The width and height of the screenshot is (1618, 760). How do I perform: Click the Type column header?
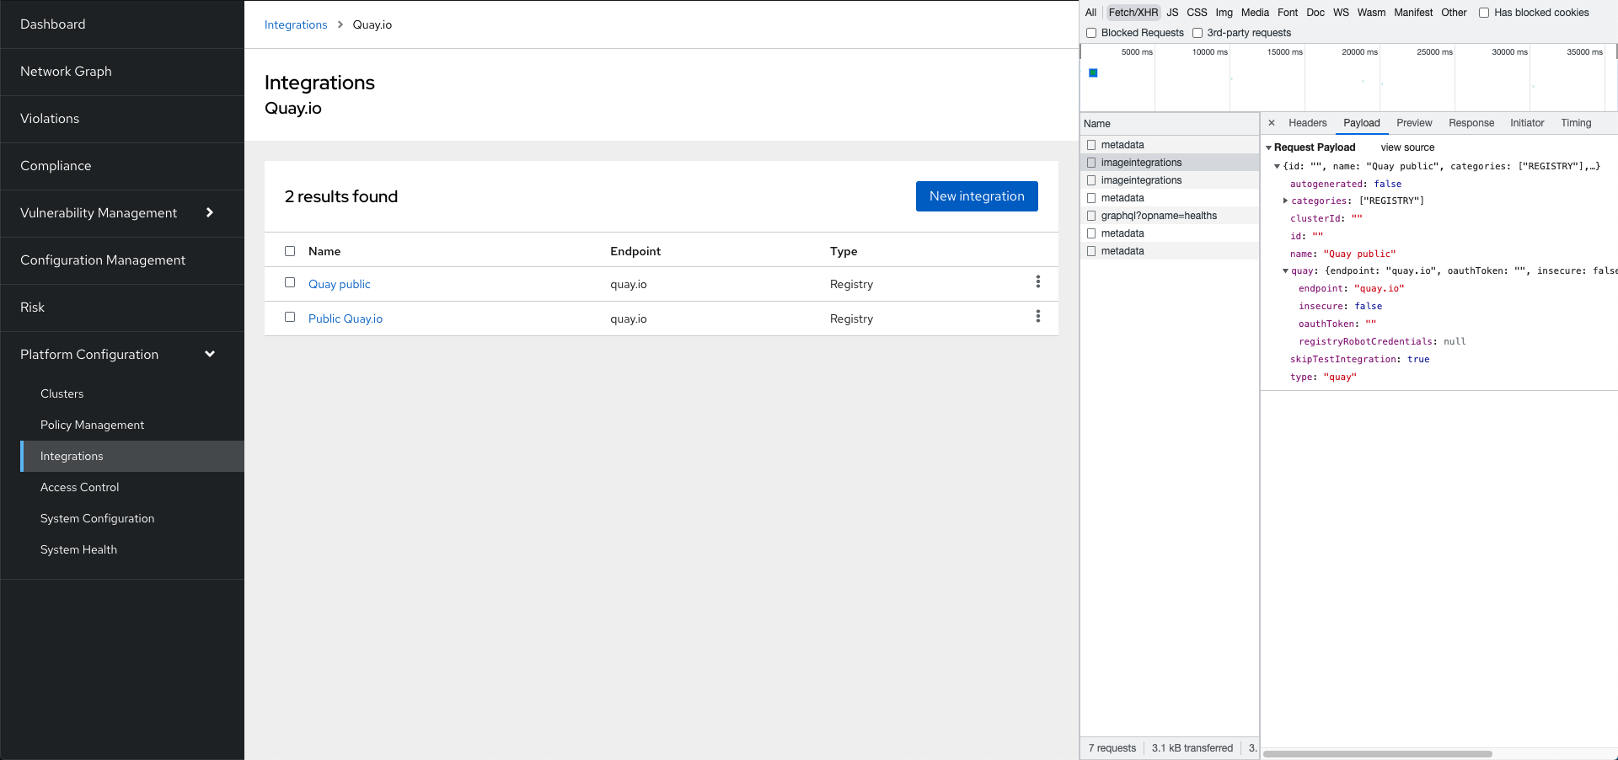[x=844, y=251]
